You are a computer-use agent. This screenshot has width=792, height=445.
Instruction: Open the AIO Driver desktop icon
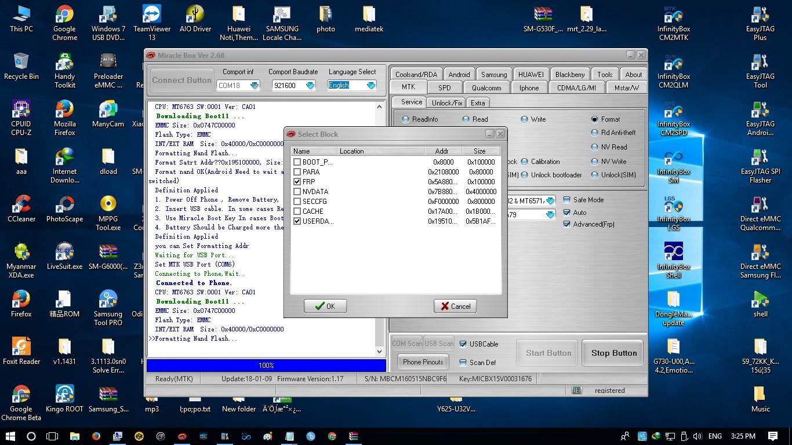click(195, 20)
